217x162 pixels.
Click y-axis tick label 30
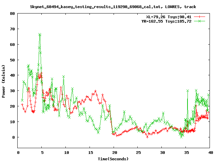click(13, 91)
